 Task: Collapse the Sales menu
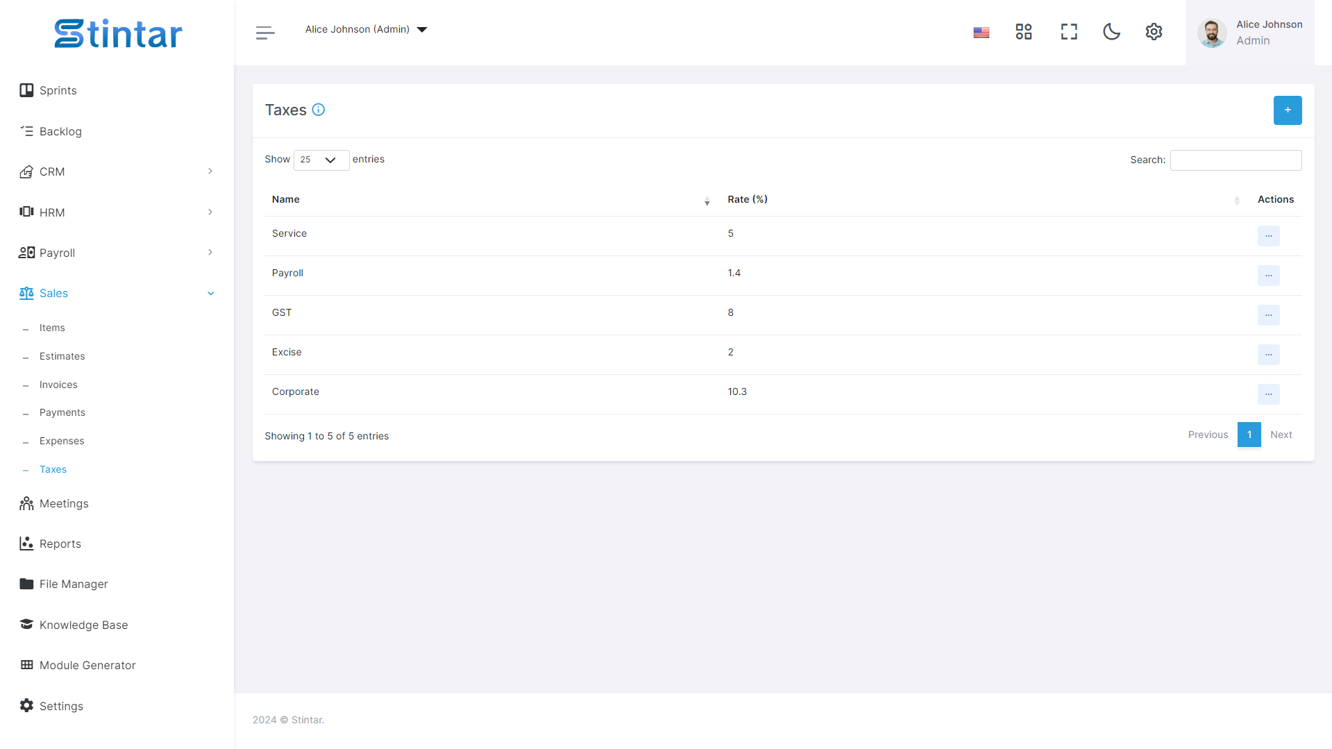click(117, 293)
